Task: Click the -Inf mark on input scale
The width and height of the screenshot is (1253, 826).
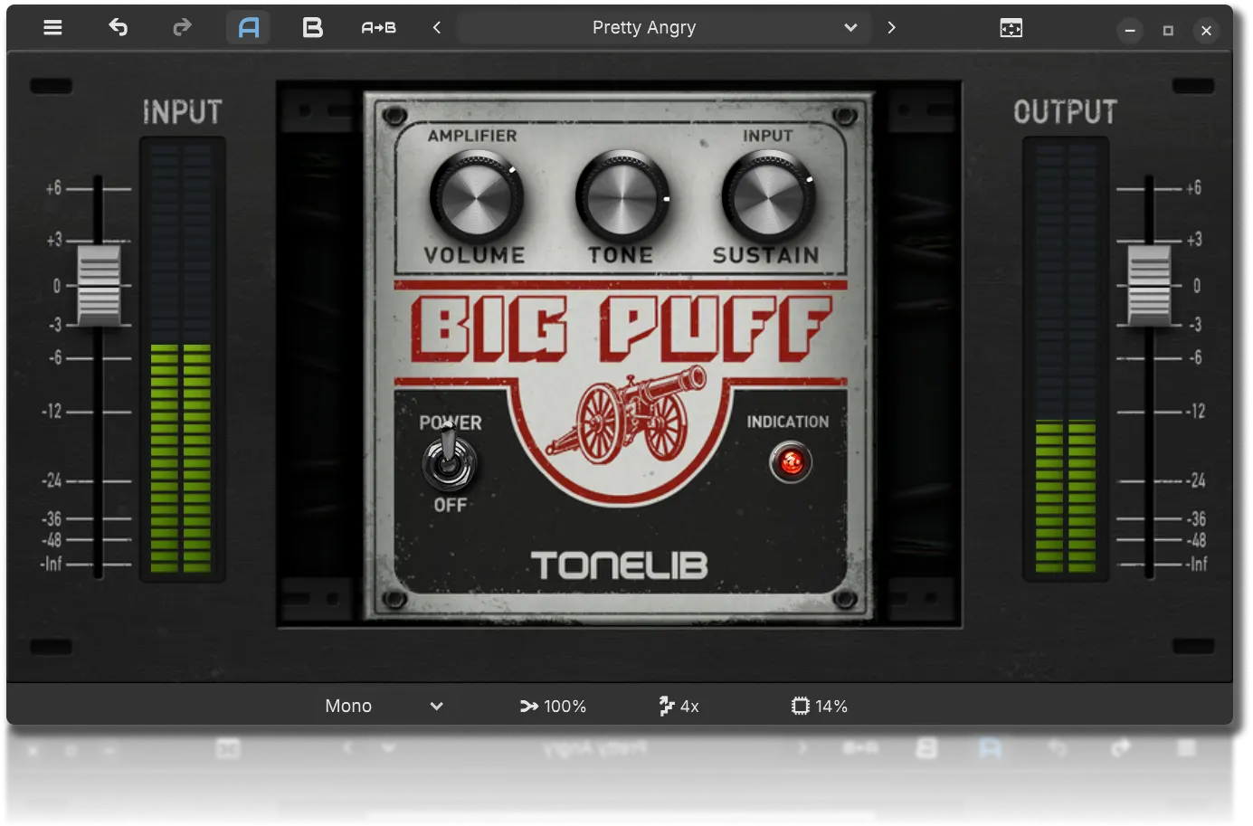Action: tap(51, 564)
